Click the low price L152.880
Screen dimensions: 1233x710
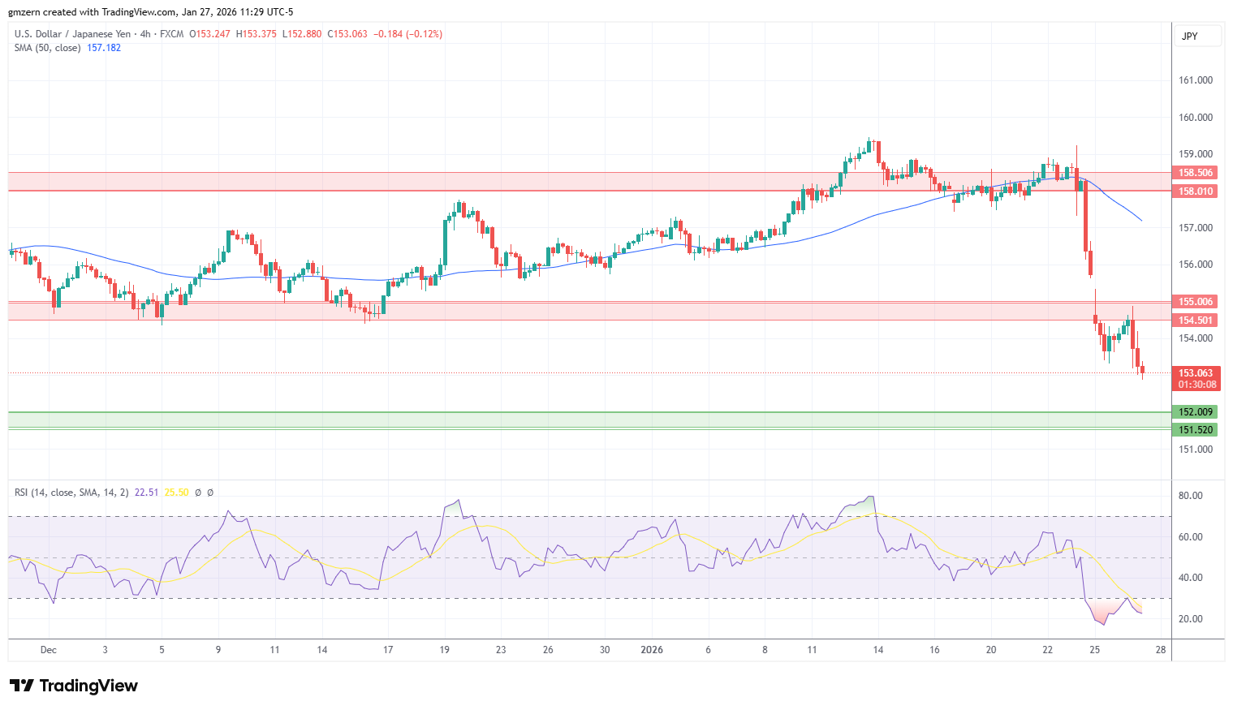[302, 34]
